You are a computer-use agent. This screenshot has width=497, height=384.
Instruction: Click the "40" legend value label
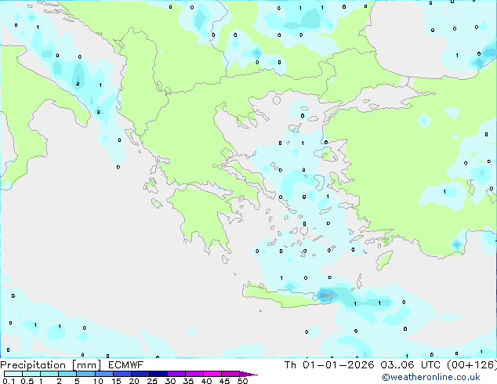coord(206,381)
